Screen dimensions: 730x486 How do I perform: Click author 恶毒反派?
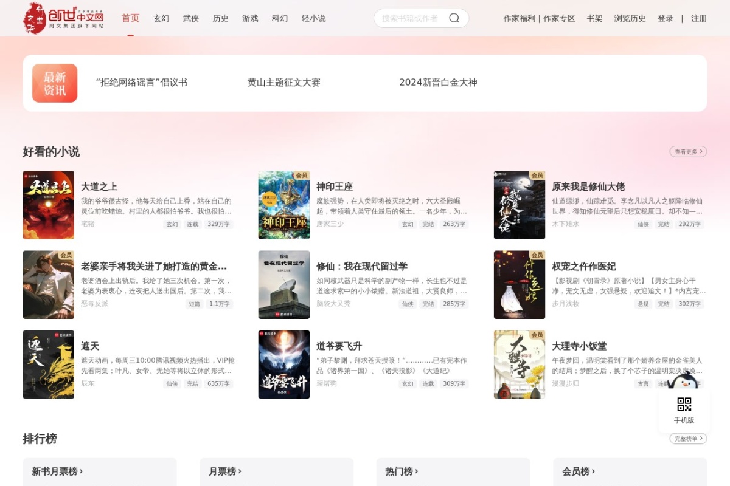pyautogui.click(x=94, y=304)
